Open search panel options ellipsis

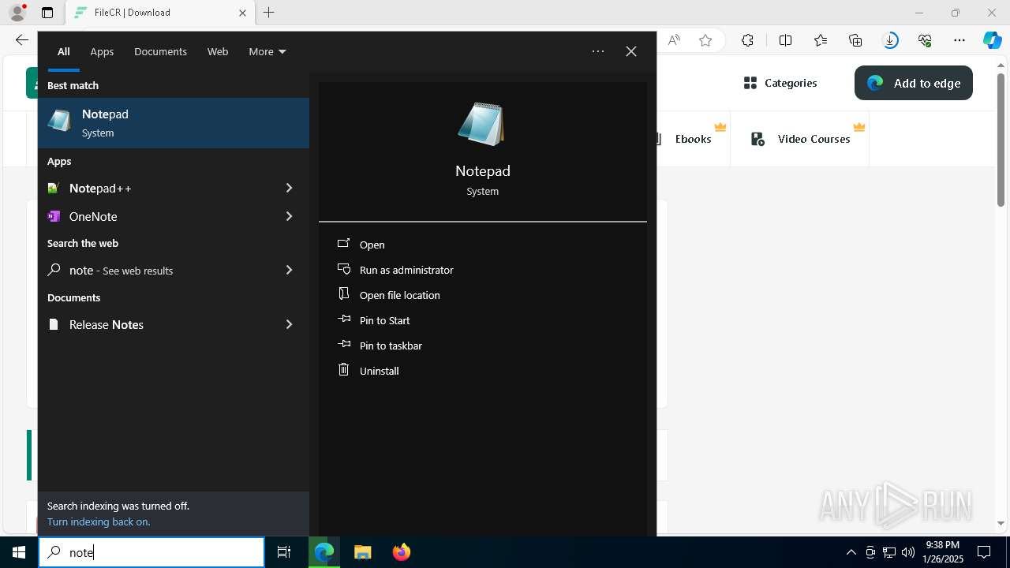coord(598,51)
